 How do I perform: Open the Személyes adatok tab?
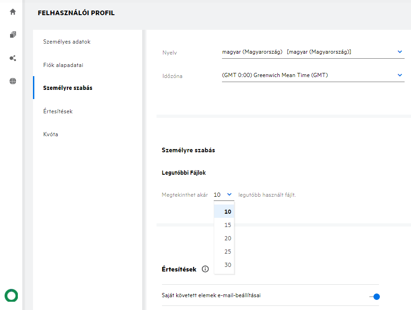pos(67,42)
